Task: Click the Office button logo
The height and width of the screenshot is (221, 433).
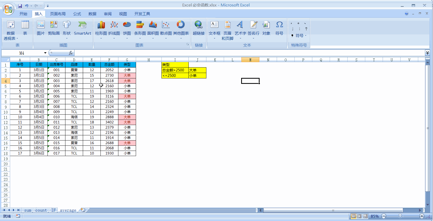Action: click(x=8, y=10)
